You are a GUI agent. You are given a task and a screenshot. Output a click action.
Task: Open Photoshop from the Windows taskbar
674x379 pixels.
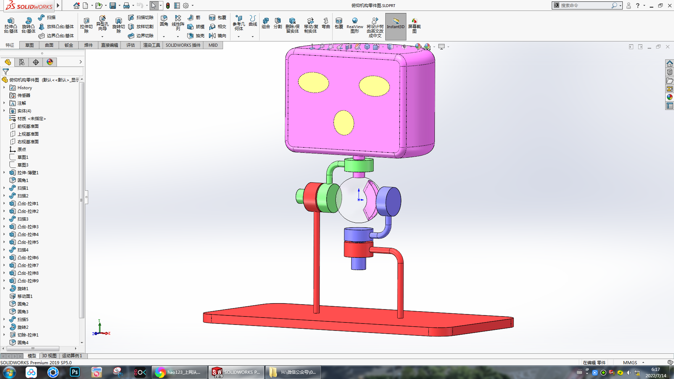tap(75, 372)
